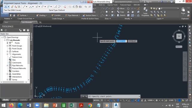Choose the Delete PI tool in Alignment Layout Tools
The image size is (192, 108).
click(16, 7)
